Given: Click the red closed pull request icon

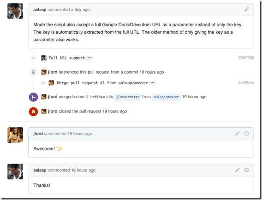Looking at the screenshot, I should [33, 112].
